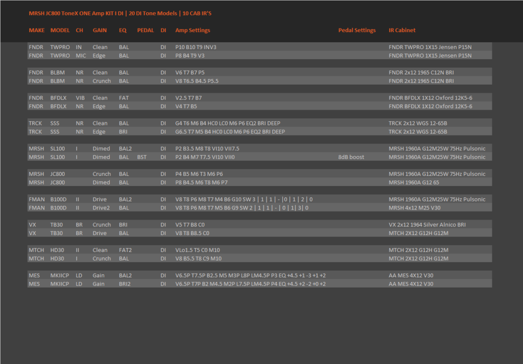The height and width of the screenshot is (364, 523).
Task: Click cell 'V8 T8 B8.5 C0'
Action: pos(192,233)
